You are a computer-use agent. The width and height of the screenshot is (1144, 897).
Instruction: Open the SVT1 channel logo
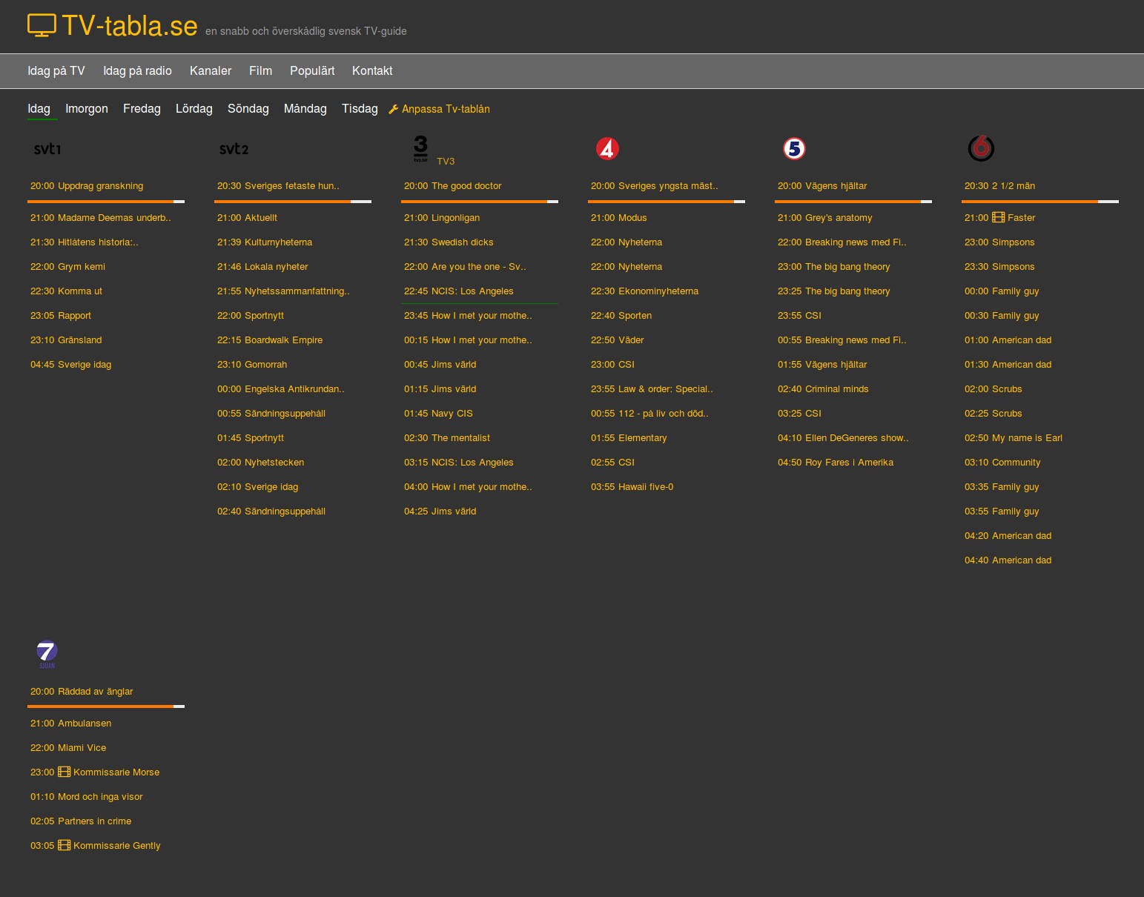[x=47, y=149]
